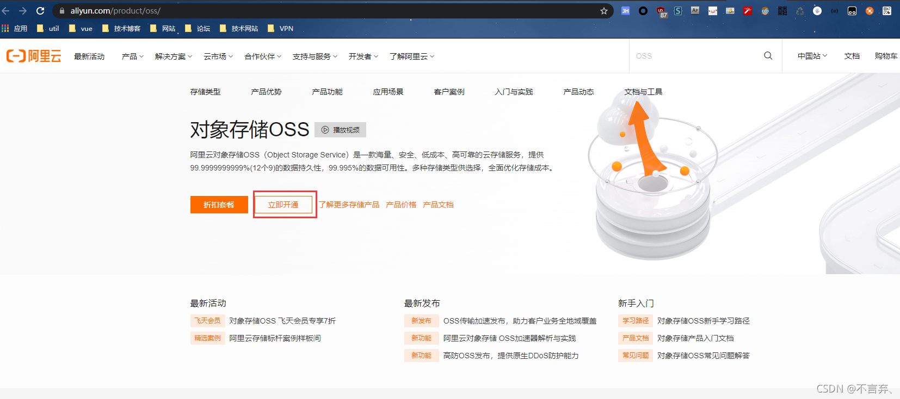Go forward using the browser forward arrow
The image size is (900, 399).
click(23, 11)
